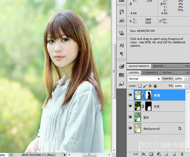Open the Adjustments panel options menu
Screen dimensions: 190x157
coord(187,66)
